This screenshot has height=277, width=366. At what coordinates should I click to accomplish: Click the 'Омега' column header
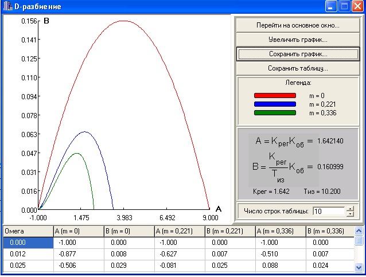pyautogui.click(x=28, y=231)
